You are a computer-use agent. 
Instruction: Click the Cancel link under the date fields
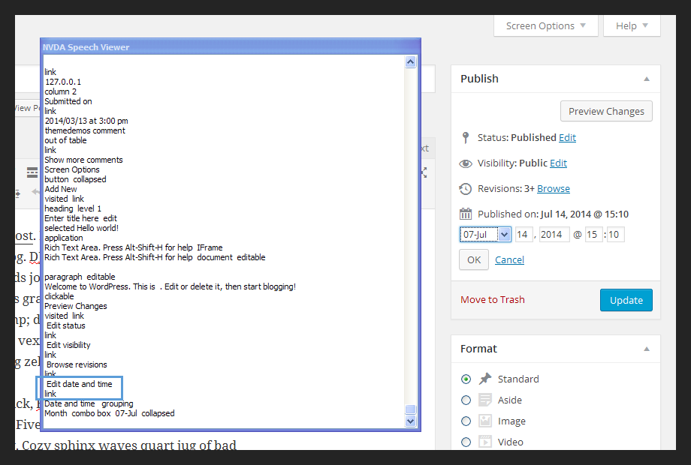point(509,260)
